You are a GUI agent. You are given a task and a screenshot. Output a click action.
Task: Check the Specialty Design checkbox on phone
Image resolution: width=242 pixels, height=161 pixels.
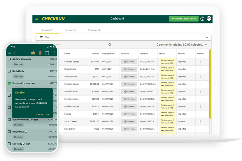click(x=9, y=144)
